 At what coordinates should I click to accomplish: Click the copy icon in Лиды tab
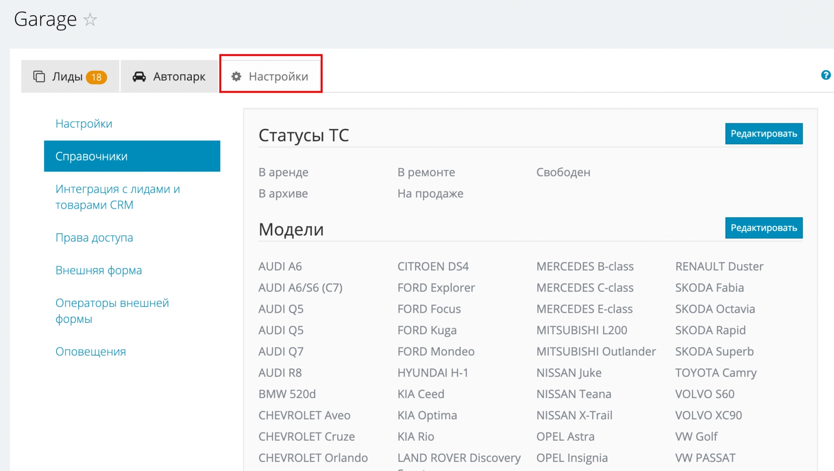tap(39, 76)
